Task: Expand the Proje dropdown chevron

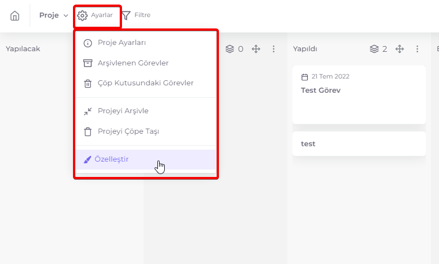Action: 66,15
